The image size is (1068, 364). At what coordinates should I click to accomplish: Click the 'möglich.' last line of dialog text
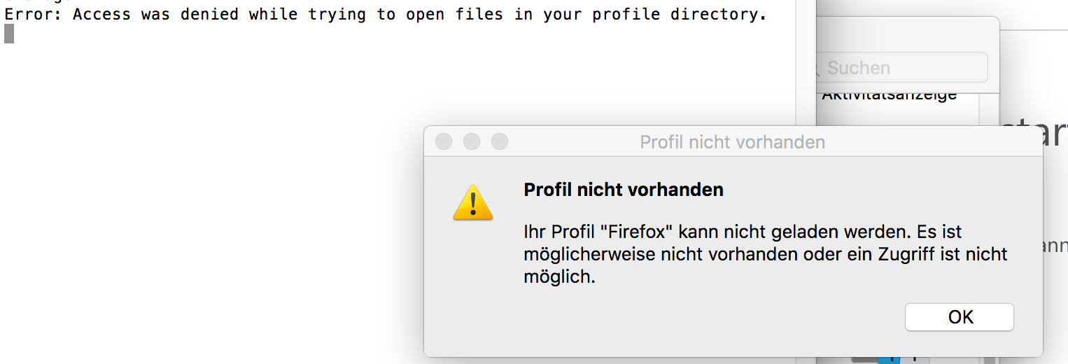tap(559, 277)
